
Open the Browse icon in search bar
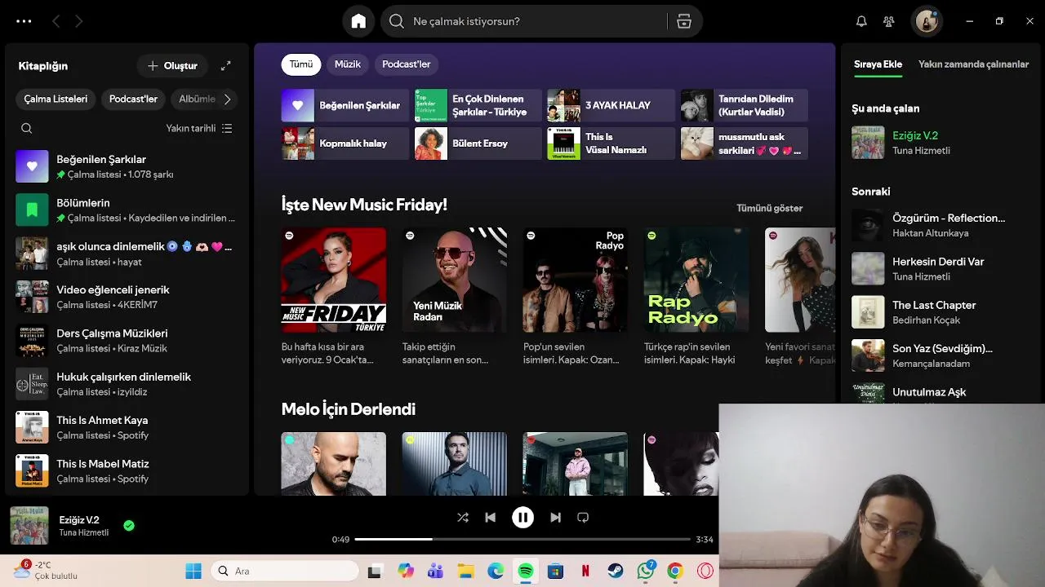[x=684, y=21]
